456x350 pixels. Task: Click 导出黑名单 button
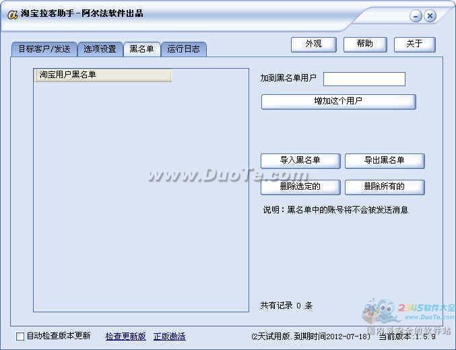(x=385, y=161)
